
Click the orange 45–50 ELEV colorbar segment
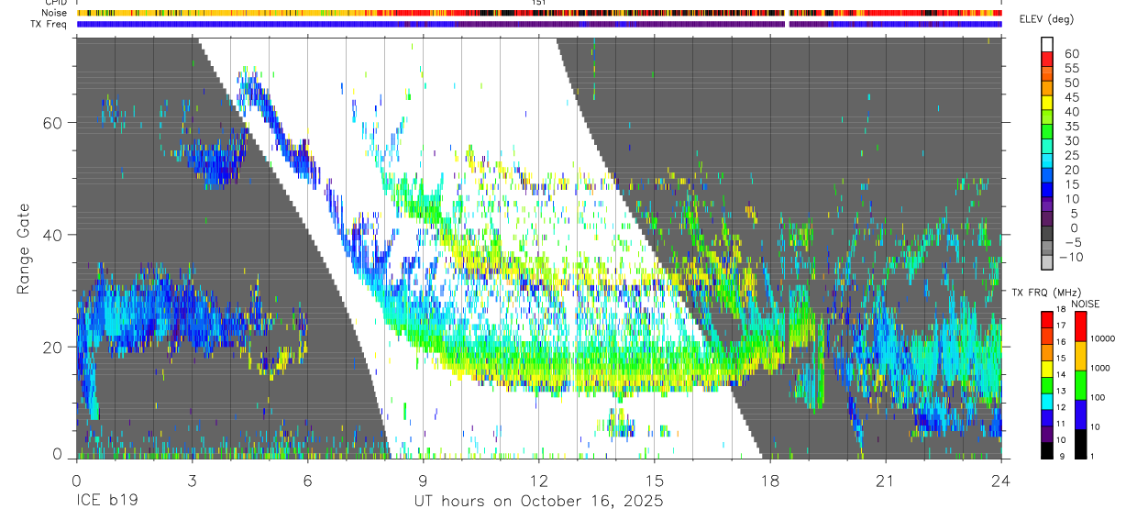(x=1046, y=88)
